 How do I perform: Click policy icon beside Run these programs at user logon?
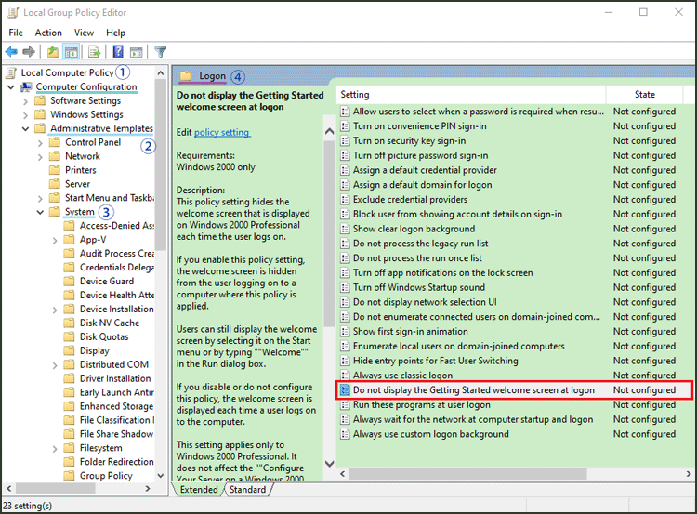[345, 405]
